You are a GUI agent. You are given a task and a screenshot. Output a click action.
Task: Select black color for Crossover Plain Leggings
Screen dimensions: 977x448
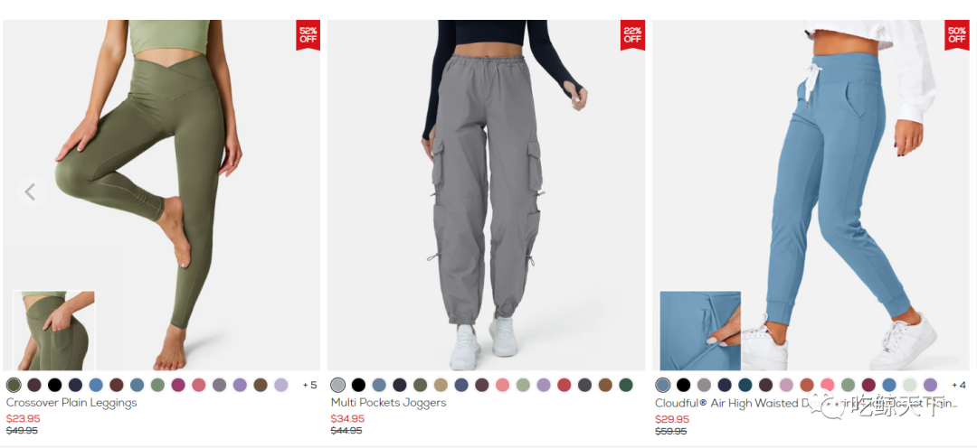coord(55,385)
